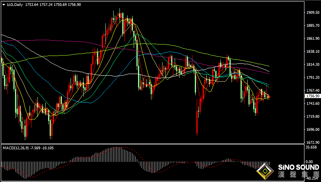Select the MACD(12,26,9) indicator label
The height and width of the screenshot is (182, 321).
click(x=16, y=148)
